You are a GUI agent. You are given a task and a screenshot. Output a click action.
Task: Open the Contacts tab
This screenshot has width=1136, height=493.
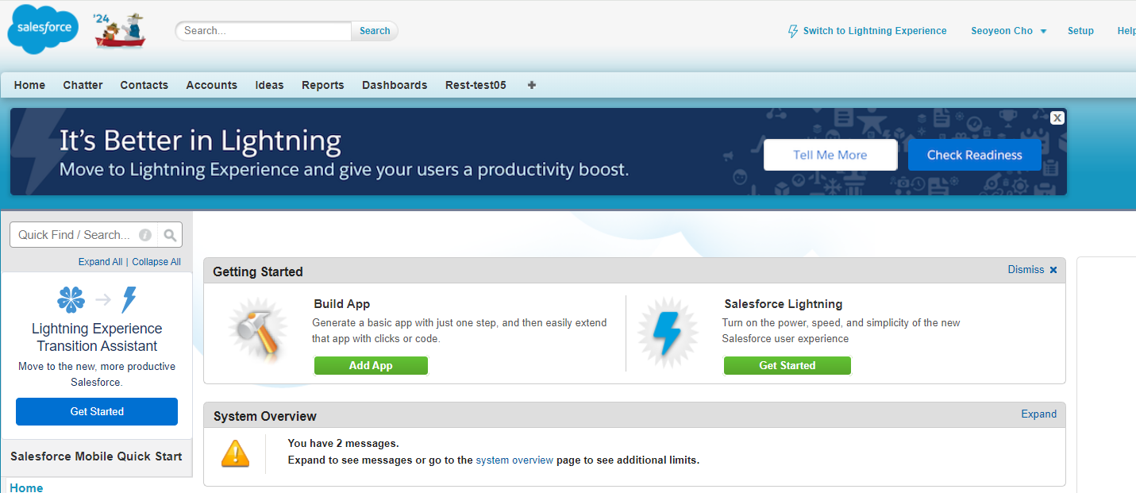pyautogui.click(x=144, y=85)
